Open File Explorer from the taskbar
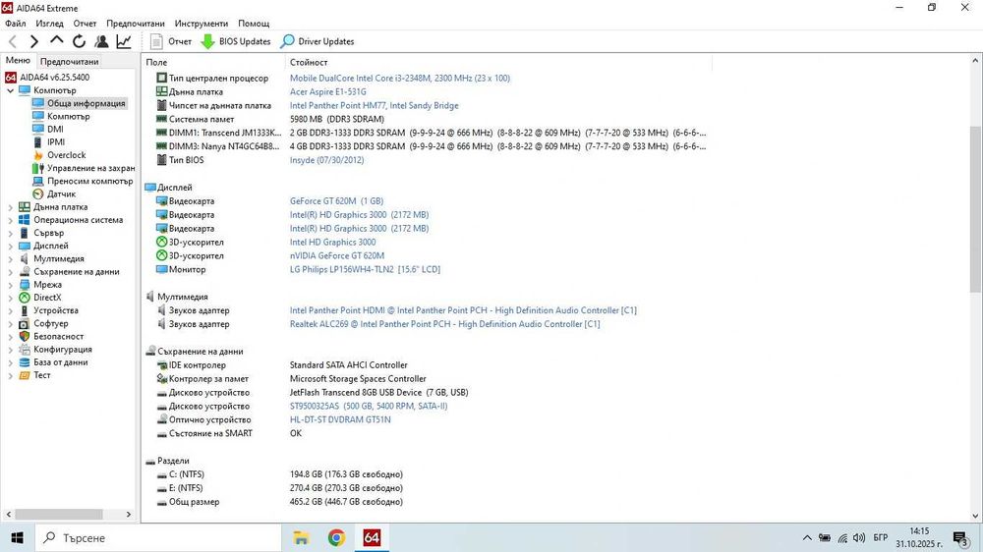Viewport: 983px width, 552px height. pos(301,537)
